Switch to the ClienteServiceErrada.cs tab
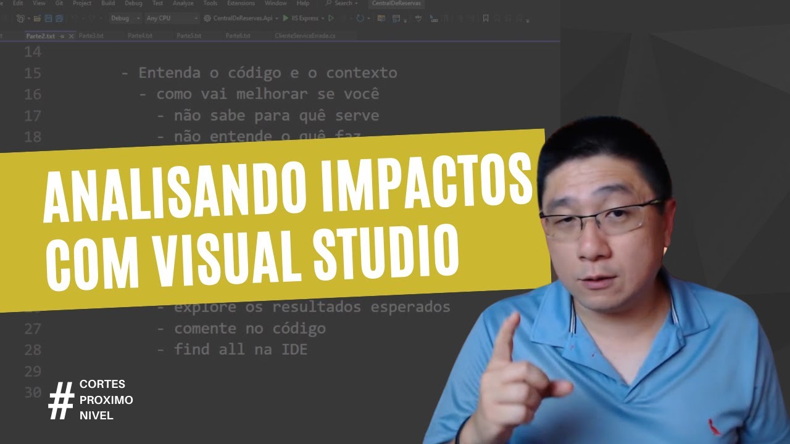This screenshot has width=790, height=444. [x=305, y=36]
